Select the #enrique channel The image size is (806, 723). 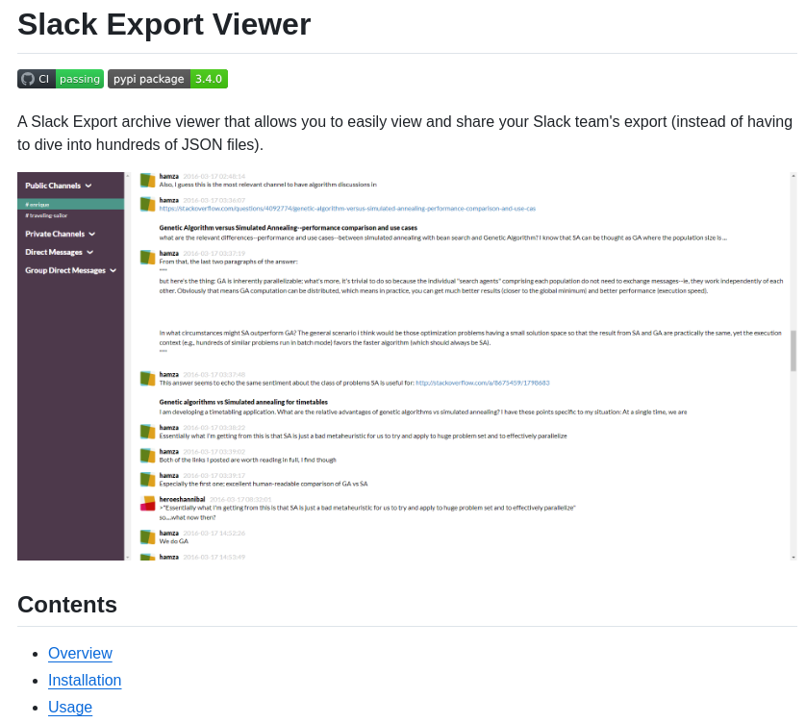pyautogui.click(x=37, y=205)
